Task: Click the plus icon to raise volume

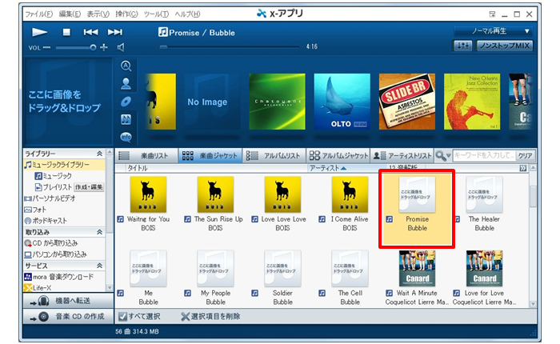Action: point(104,48)
